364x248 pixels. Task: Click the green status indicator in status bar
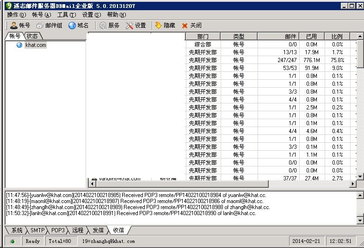pos(12,242)
